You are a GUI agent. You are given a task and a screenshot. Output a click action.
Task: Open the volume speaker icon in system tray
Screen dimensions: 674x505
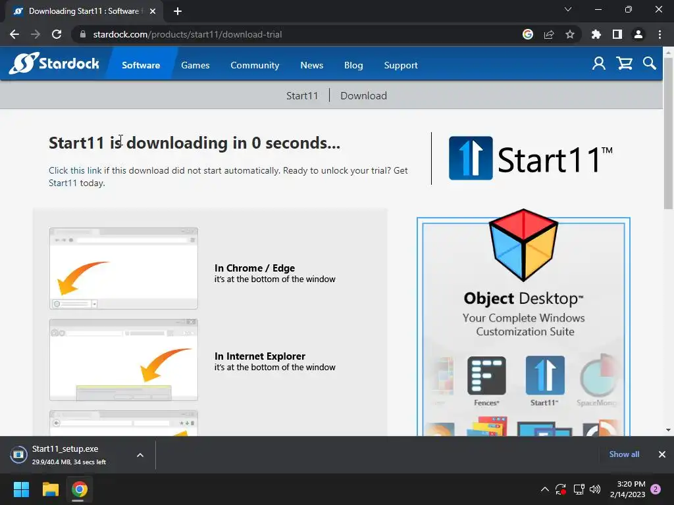pyautogui.click(x=595, y=489)
